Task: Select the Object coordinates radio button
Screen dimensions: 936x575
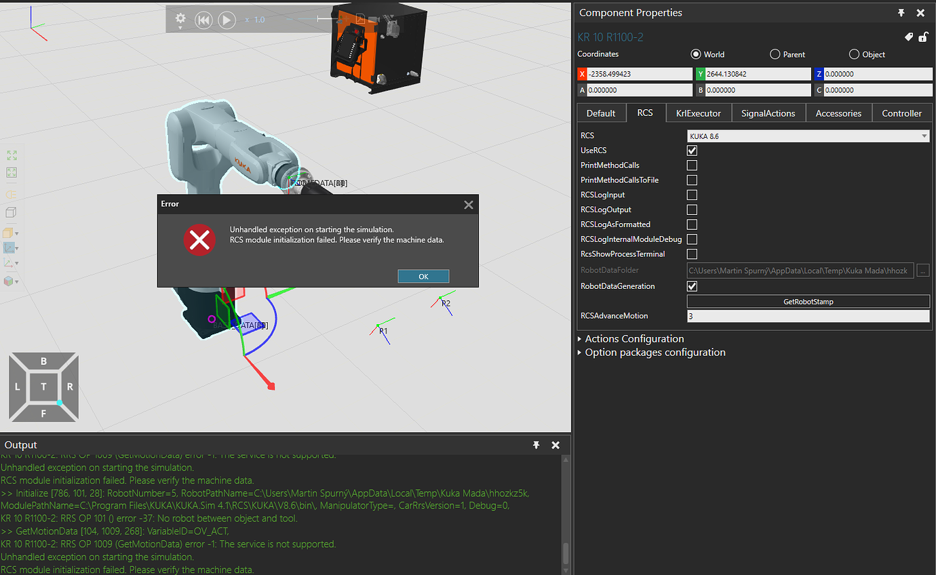Action: (853, 54)
